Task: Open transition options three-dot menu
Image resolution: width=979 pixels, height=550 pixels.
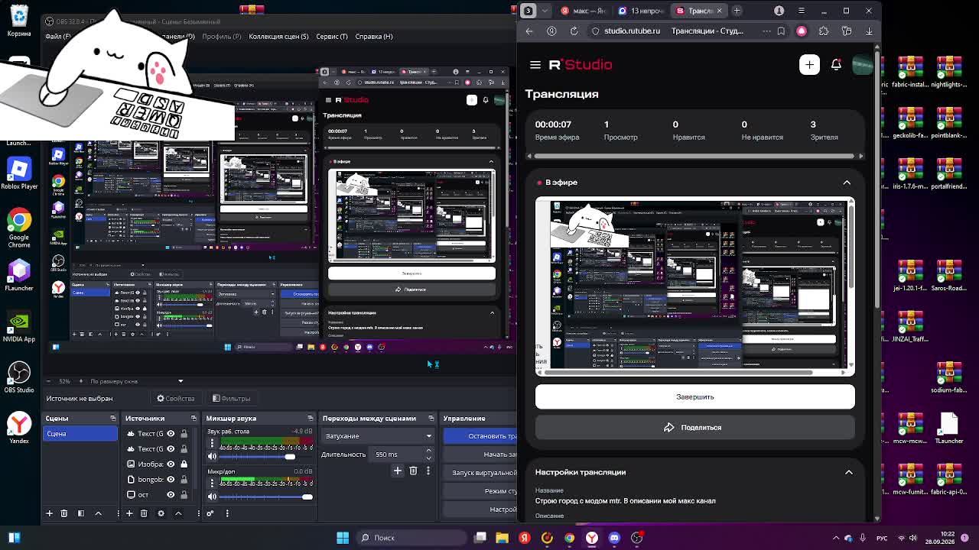Action: click(x=428, y=471)
